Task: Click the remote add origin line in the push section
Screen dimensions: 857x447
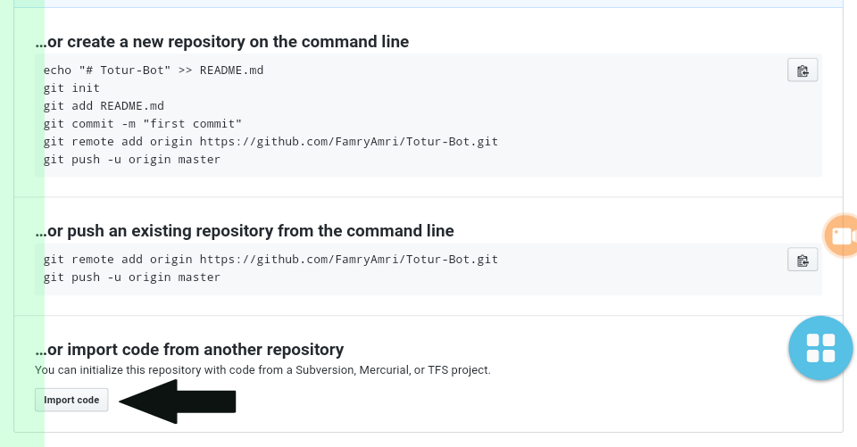Action: point(270,259)
